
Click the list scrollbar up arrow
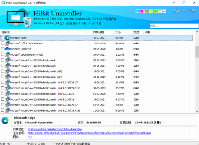[x=197, y=32]
